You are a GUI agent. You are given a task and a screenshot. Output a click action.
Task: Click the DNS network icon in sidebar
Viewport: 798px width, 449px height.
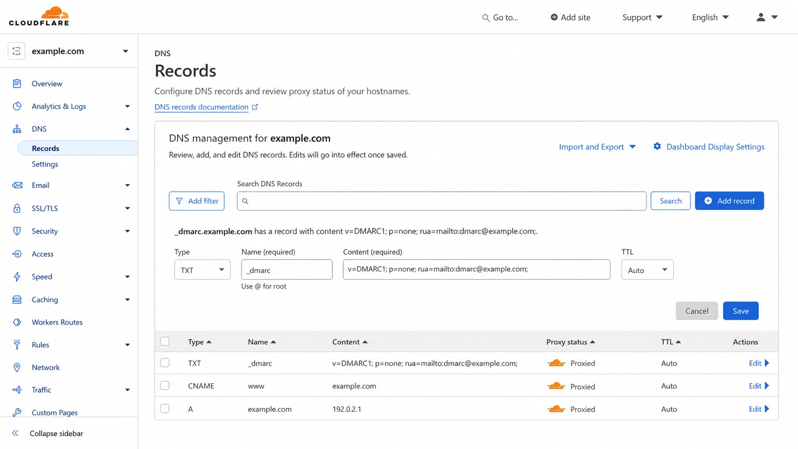17,129
